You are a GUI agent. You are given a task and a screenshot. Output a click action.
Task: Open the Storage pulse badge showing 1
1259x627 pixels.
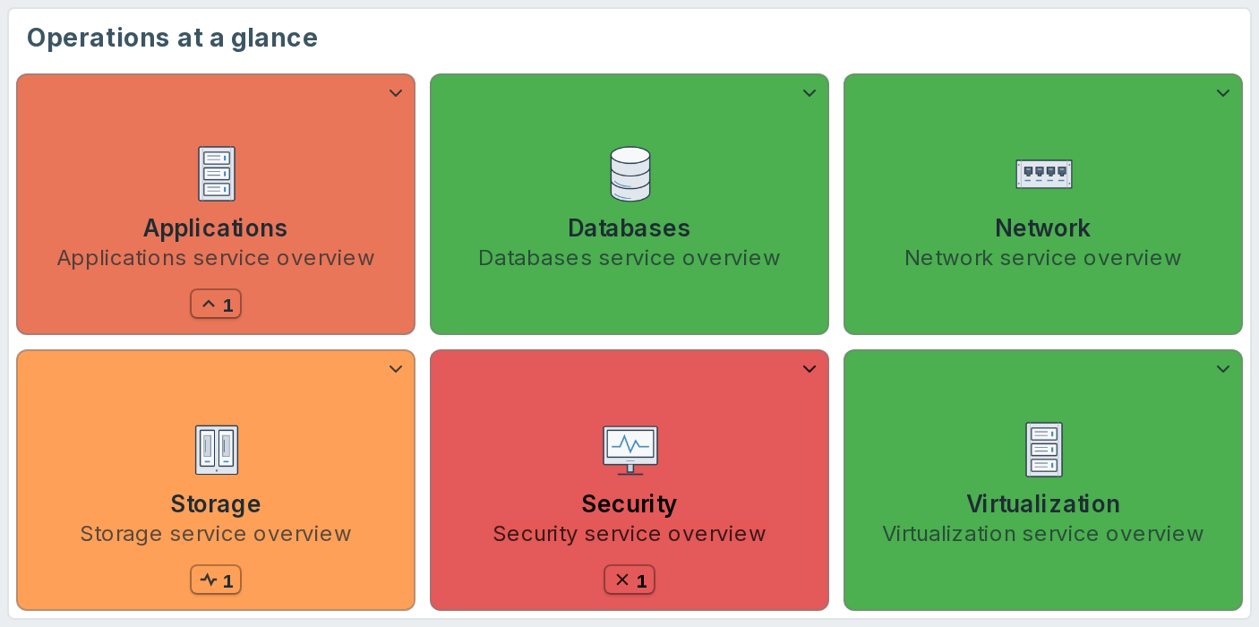[x=216, y=580]
